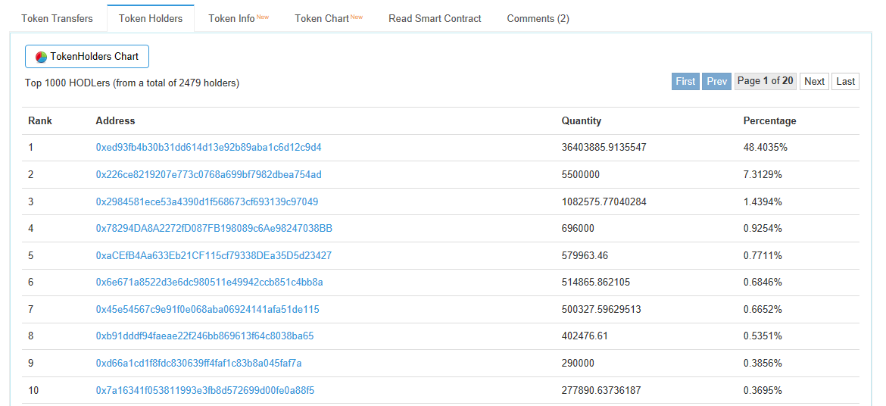
Task: Jump to the Last page of holders
Action: [x=845, y=81]
